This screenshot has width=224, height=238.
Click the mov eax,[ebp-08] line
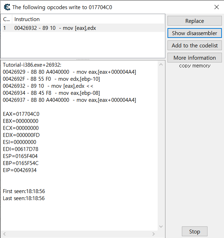click(51, 93)
